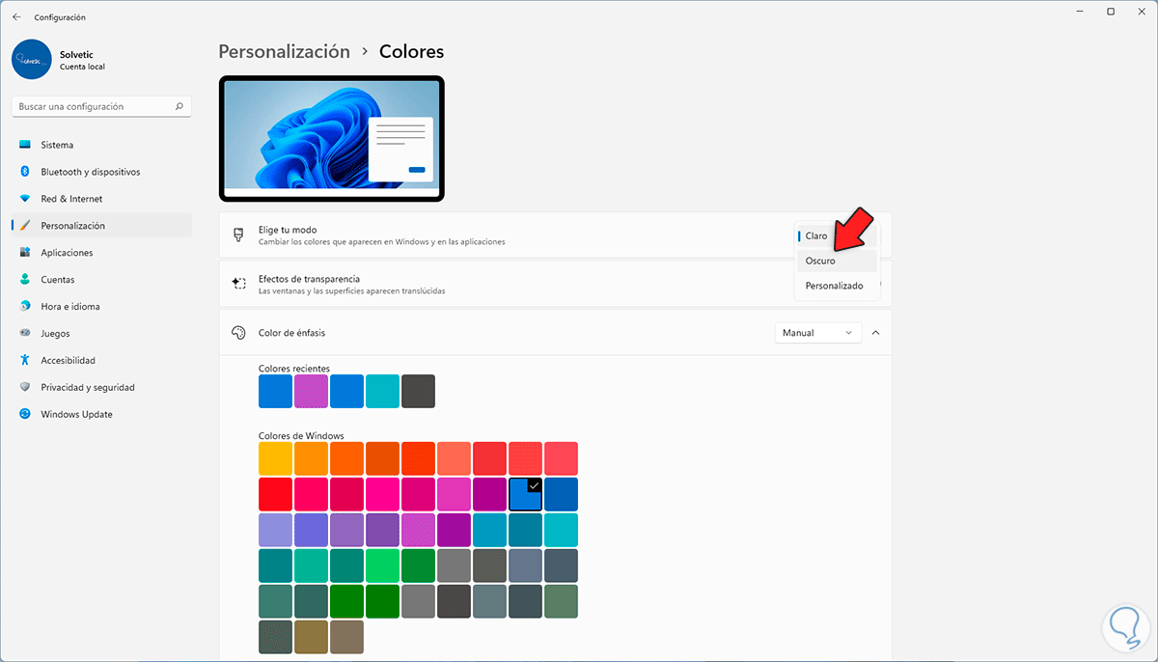Open Cuentas section
Image resolution: width=1158 pixels, height=662 pixels.
101,280
